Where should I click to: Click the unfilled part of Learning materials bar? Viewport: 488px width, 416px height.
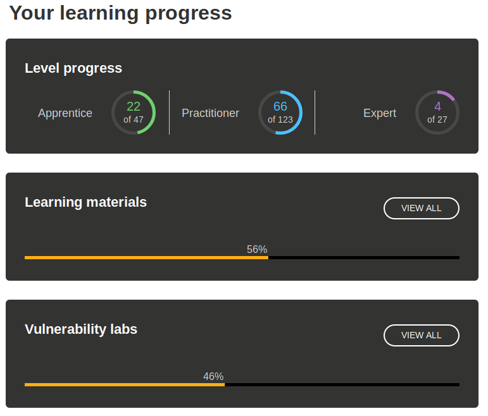364,257
